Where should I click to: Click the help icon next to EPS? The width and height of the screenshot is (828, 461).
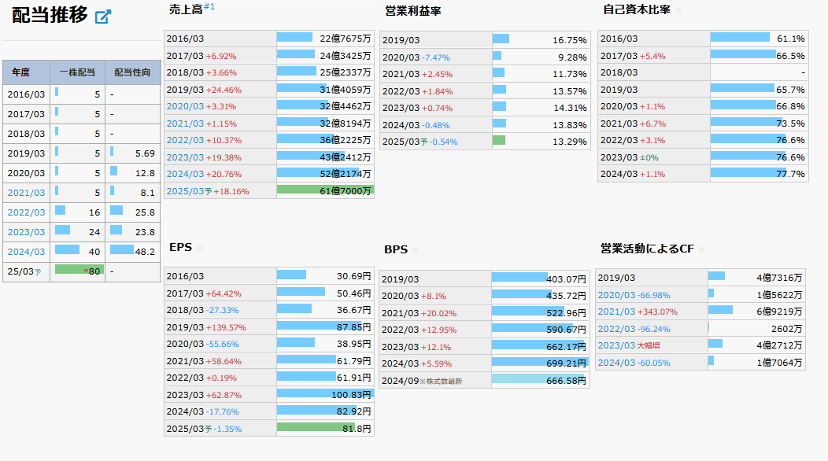click(199, 249)
